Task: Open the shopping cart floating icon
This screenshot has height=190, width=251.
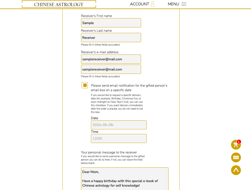Action: point(236,145)
